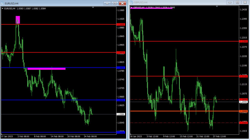The height and width of the screenshot is (140, 250).
Task: Click the GBPUSD current price label 1.2040
Action: pos(243,102)
